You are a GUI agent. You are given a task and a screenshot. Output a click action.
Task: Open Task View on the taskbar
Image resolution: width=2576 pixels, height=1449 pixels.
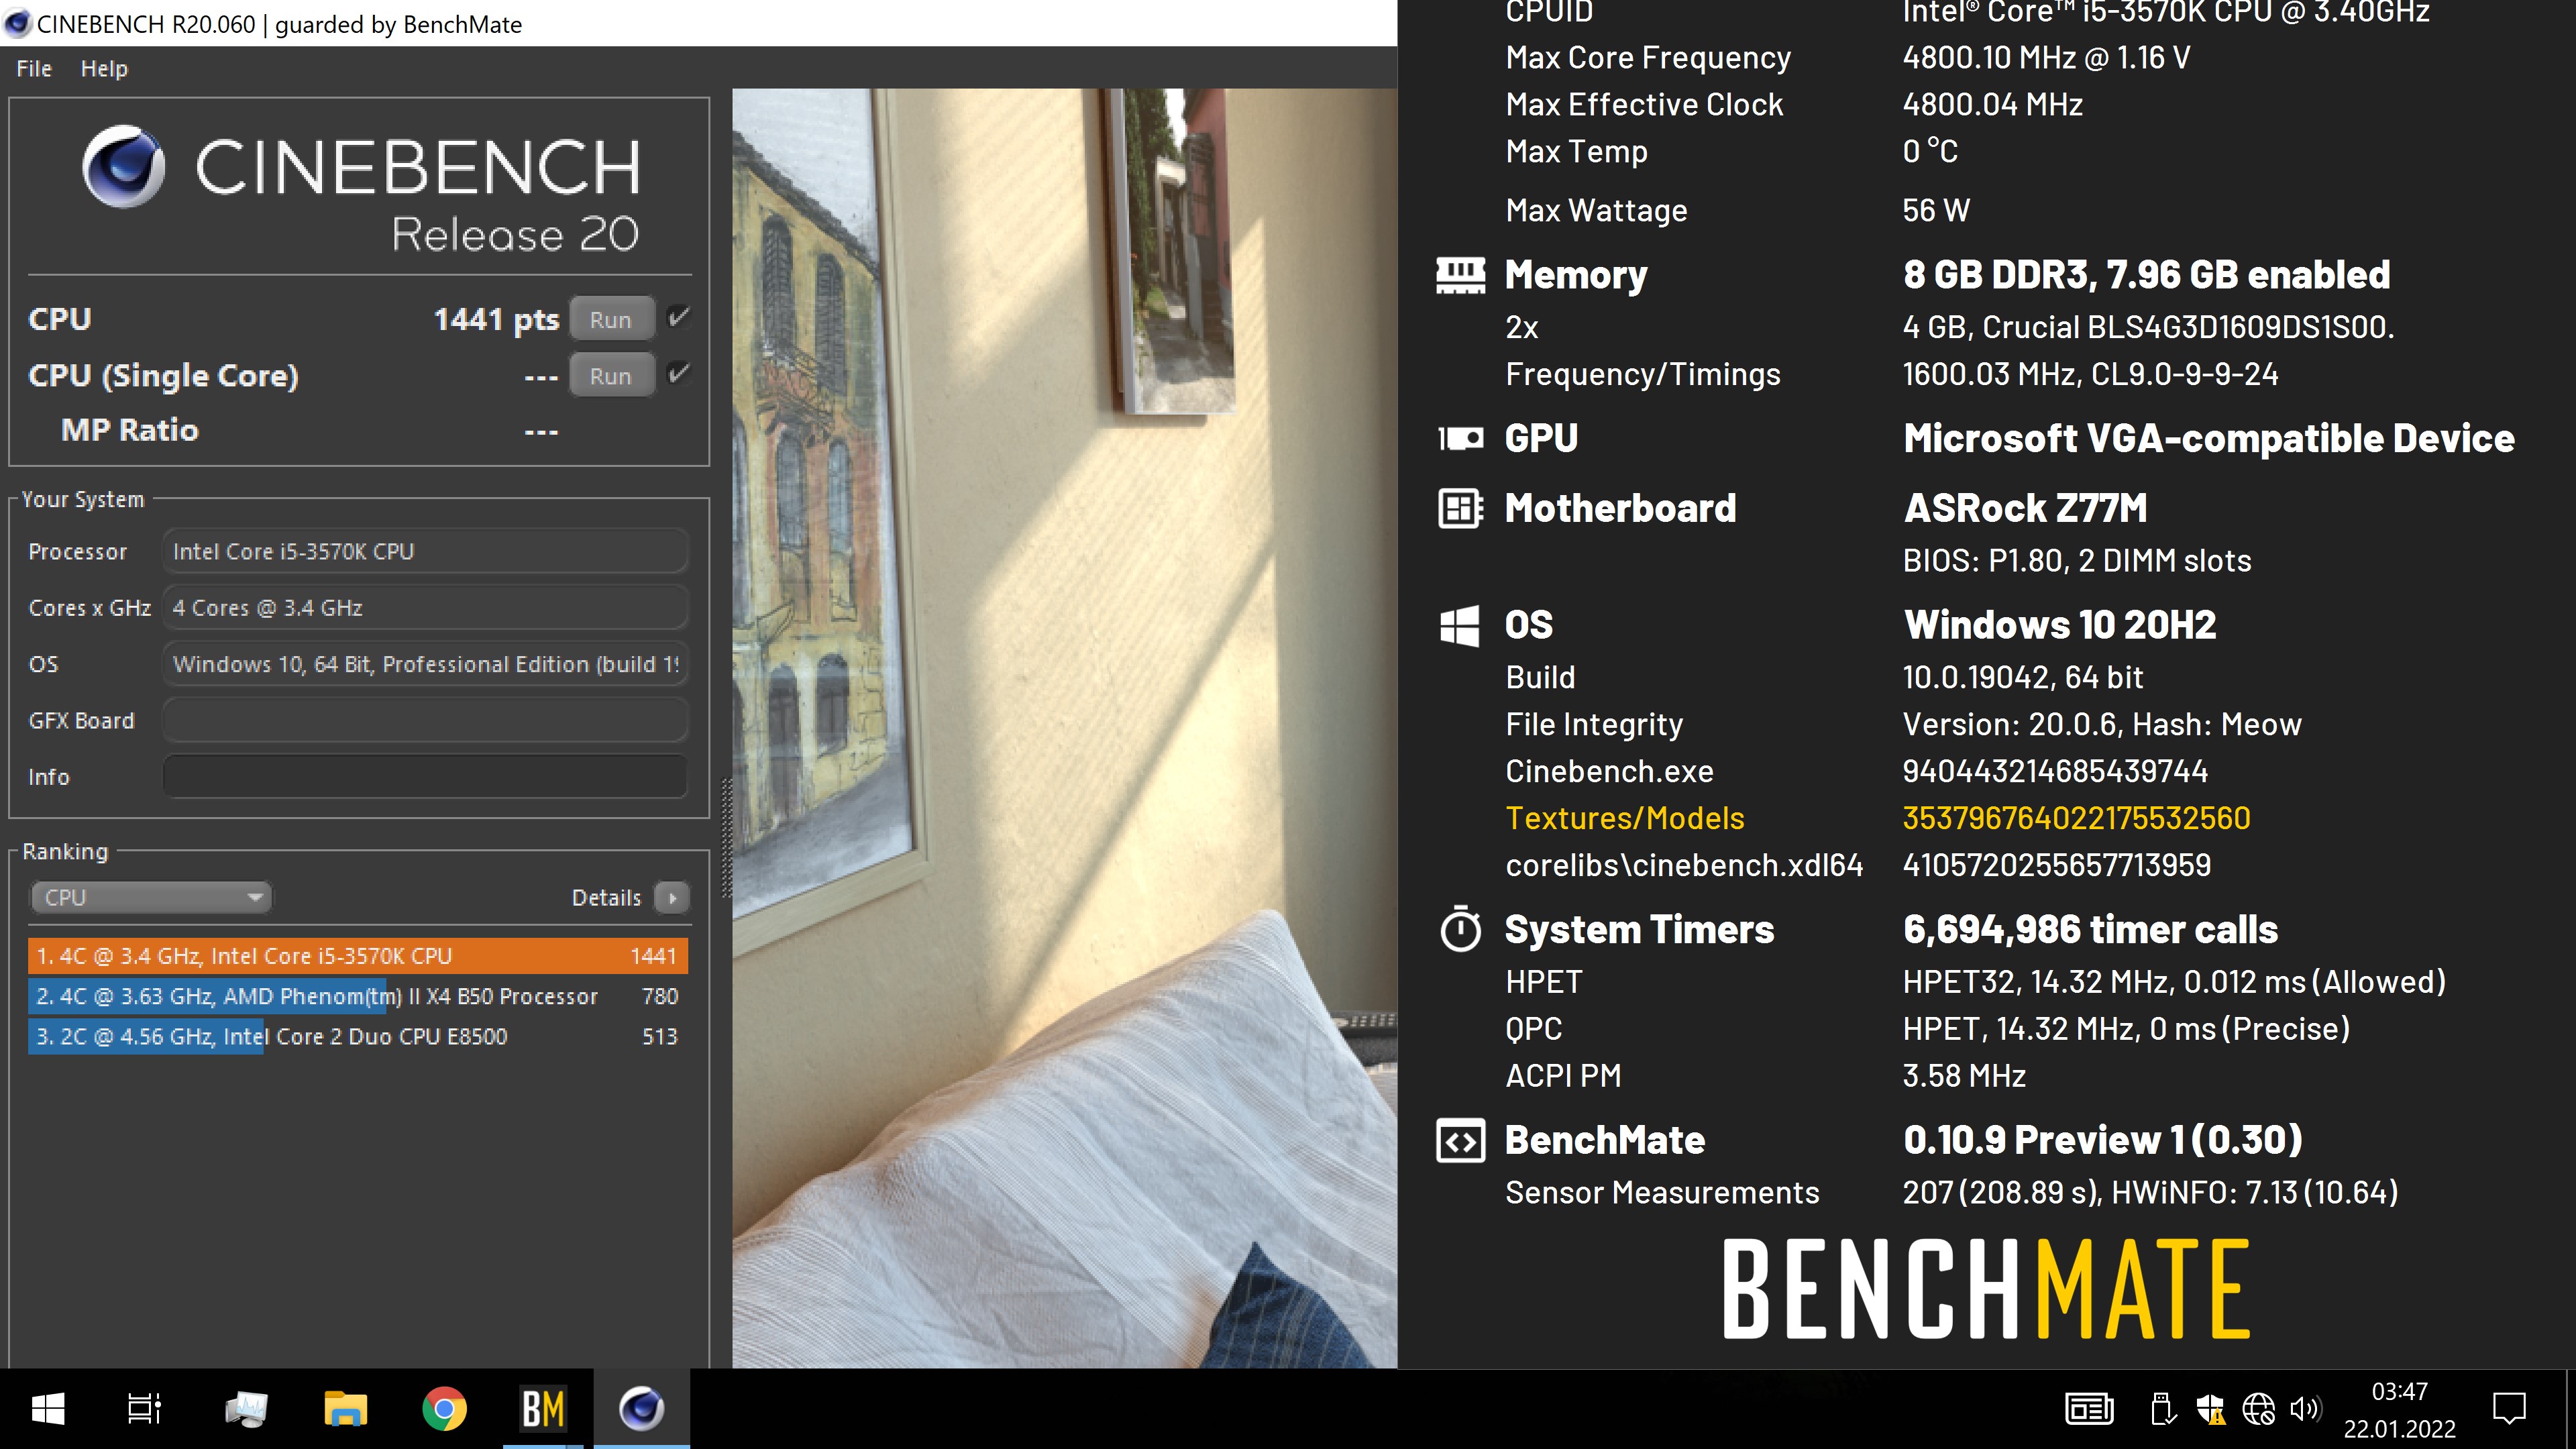tap(145, 1409)
